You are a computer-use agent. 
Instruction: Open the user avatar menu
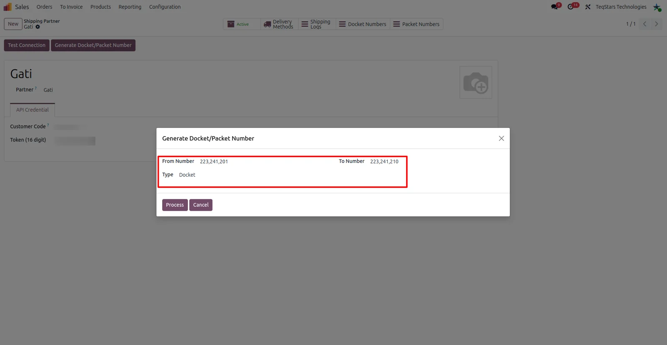click(657, 7)
